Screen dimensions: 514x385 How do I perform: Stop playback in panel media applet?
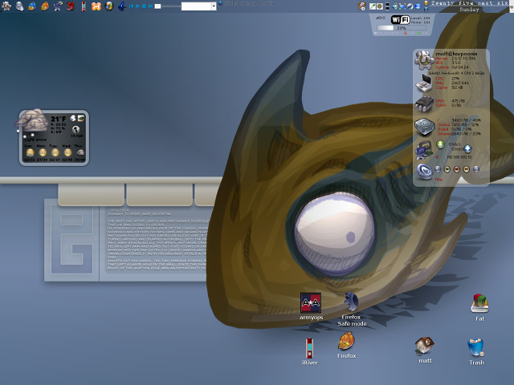click(x=144, y=6)
